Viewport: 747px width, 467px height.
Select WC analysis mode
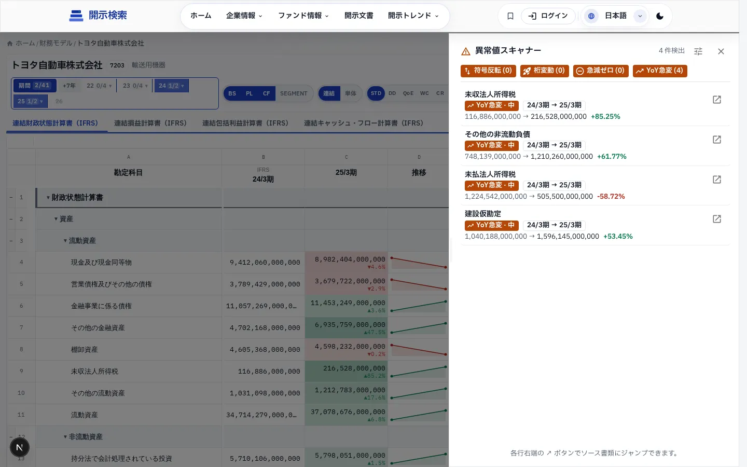coord(424,93)
